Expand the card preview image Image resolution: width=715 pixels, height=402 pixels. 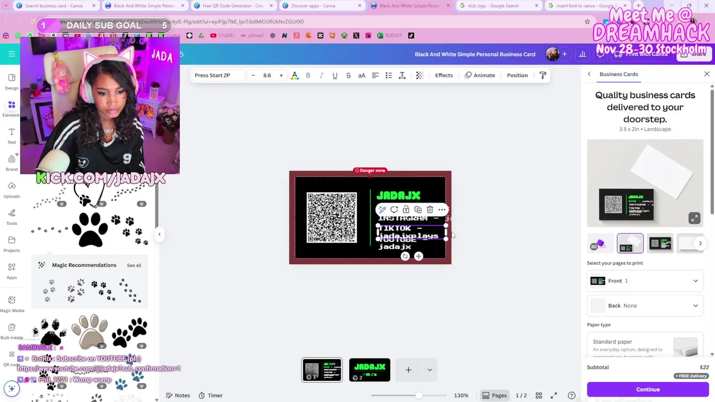pyautogui.click(x=694, y=218)
